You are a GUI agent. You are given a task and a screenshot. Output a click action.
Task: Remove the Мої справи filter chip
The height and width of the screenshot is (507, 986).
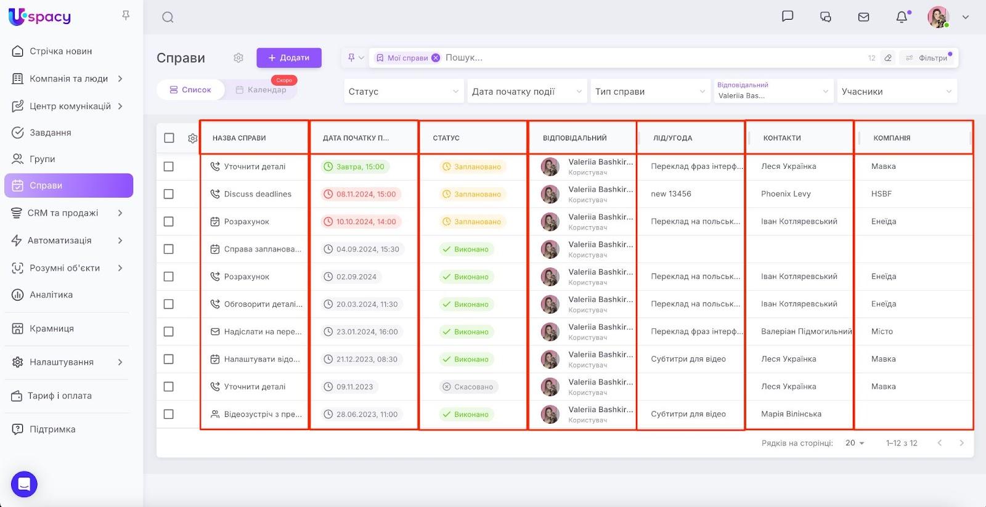[436, 57]
